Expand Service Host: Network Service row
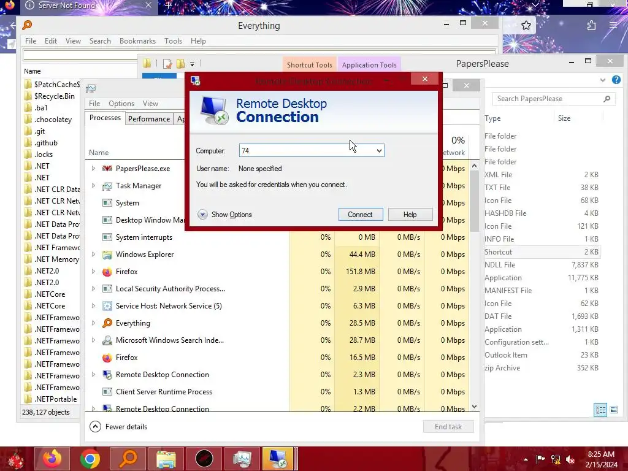628x471 pixels. (93, 306)
